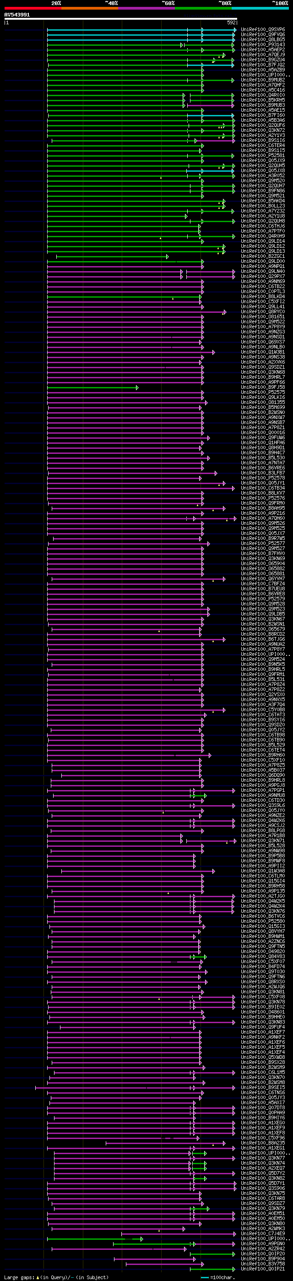Select the UniRef100_B8A235 label

263,1143
